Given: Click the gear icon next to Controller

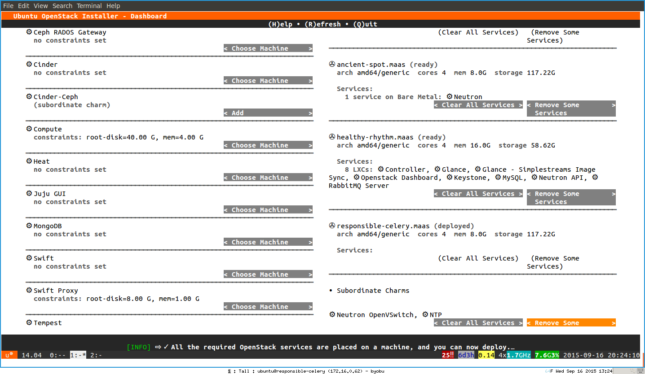Looking at the screenshot, I should click(x=381, y=170).
